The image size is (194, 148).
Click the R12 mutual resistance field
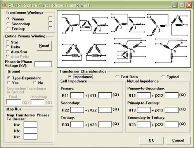(144, 95)
